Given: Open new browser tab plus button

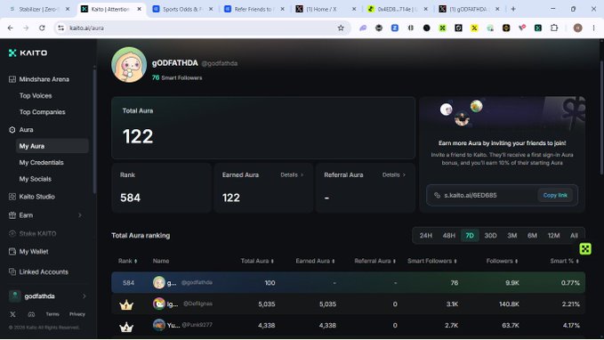Looking at the screenshot, I should tap(512, 9).
